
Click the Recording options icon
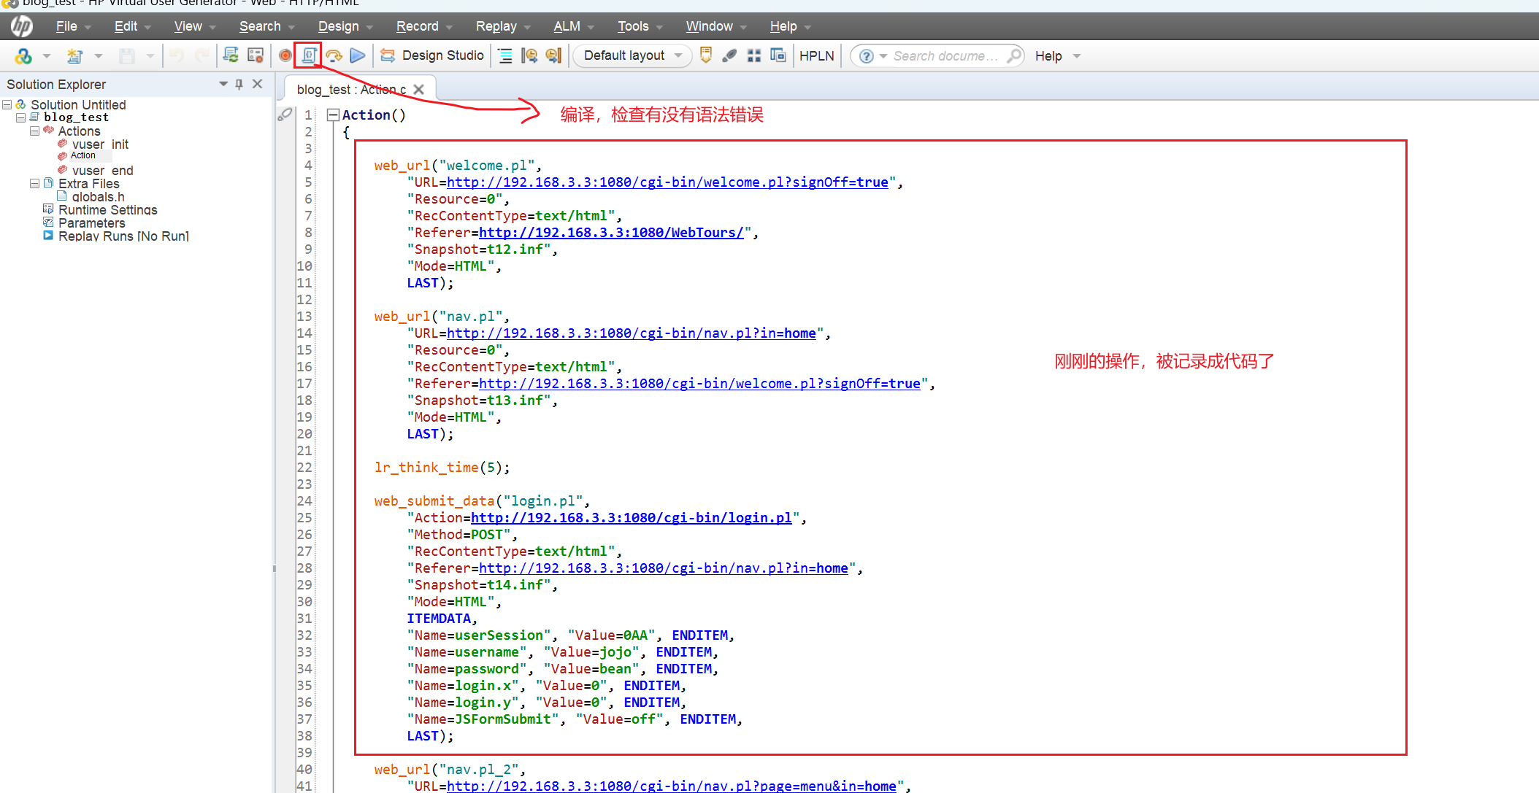256,55
